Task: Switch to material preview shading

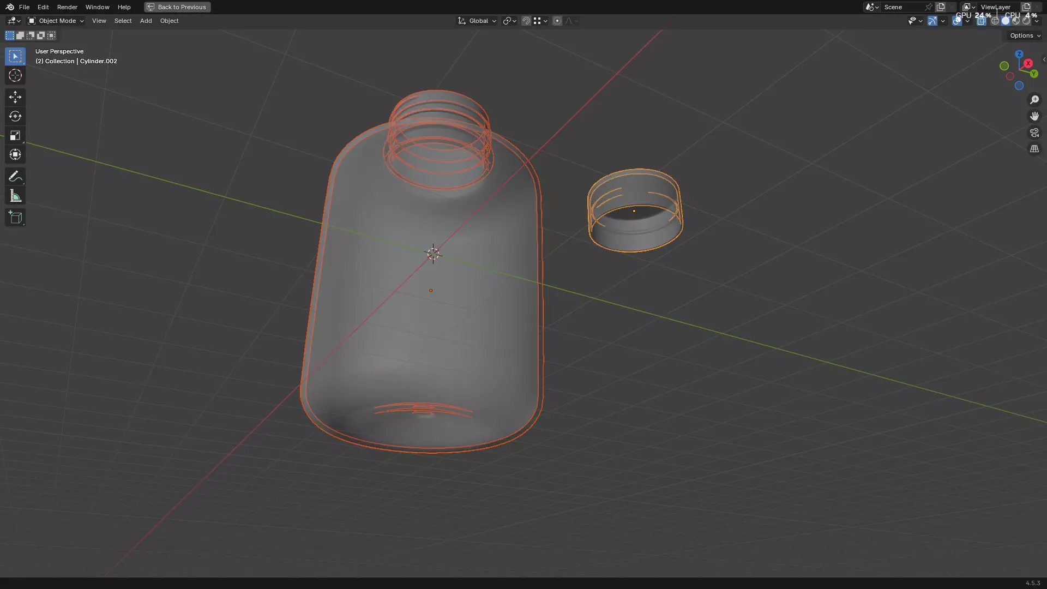Action: coord(1016,21)
